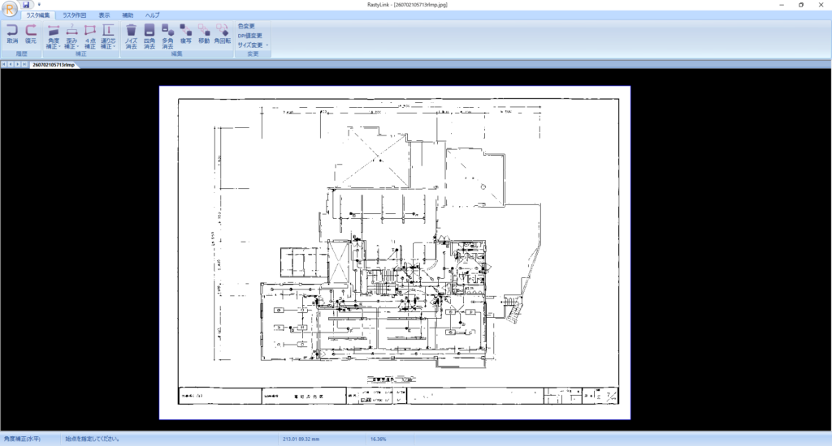This screenshot has height=446, width=832.
Task: Select the 角回転 rotate tool
Action: [223, 33]
